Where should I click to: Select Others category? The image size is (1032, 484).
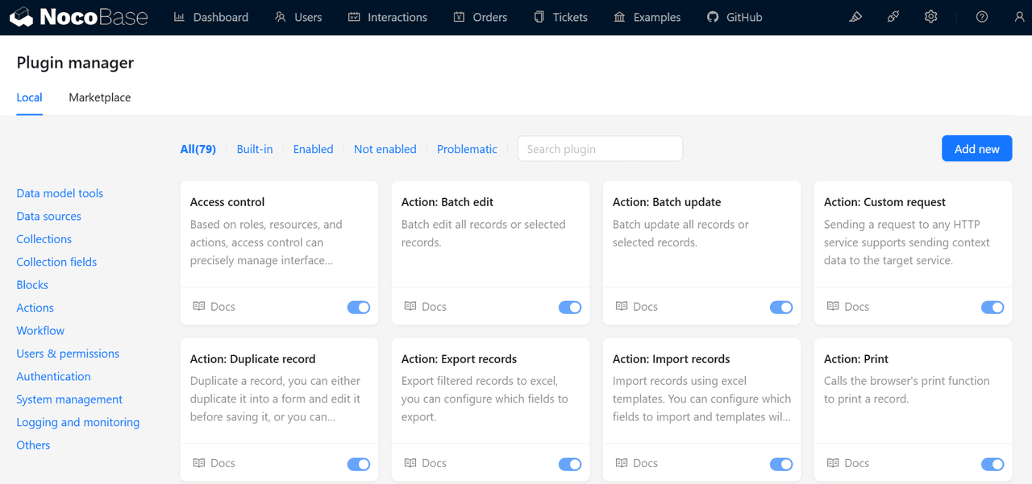click(x=33, y=445)
